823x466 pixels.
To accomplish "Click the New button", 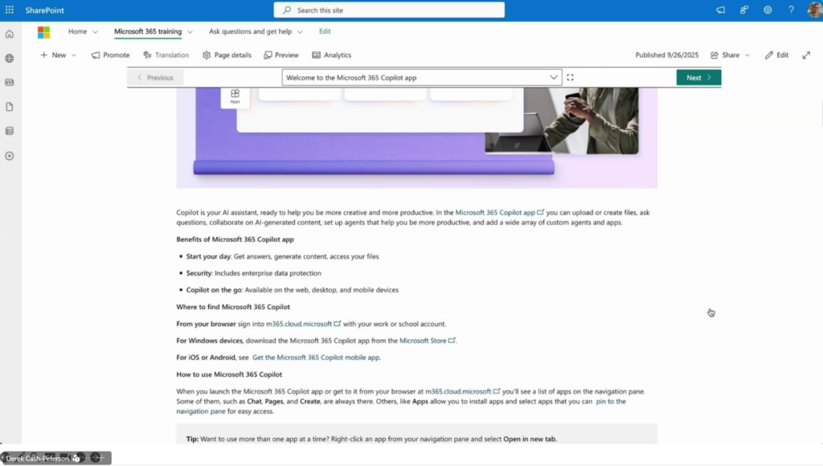I will 53,55.
